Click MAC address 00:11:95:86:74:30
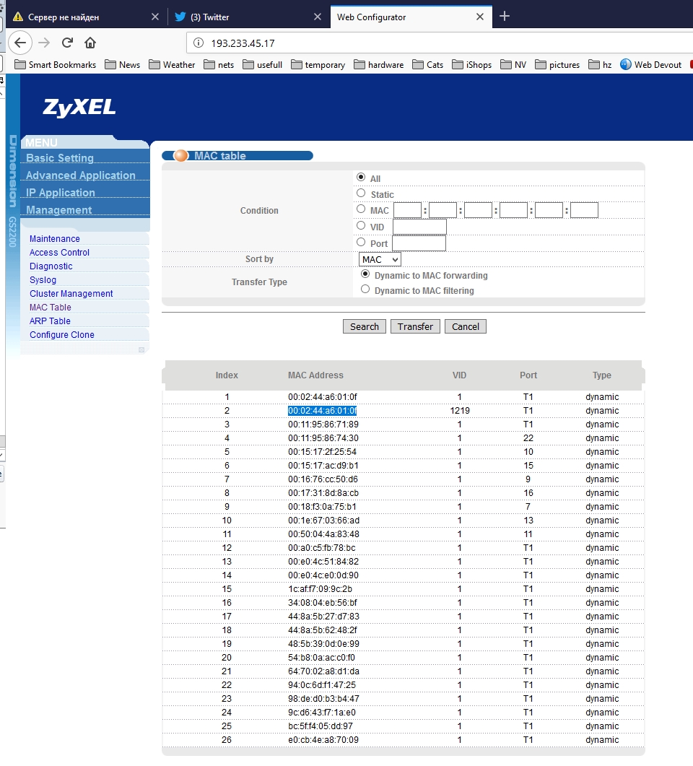The width and height of the screenshot is (693, 766). coord(323,438)
